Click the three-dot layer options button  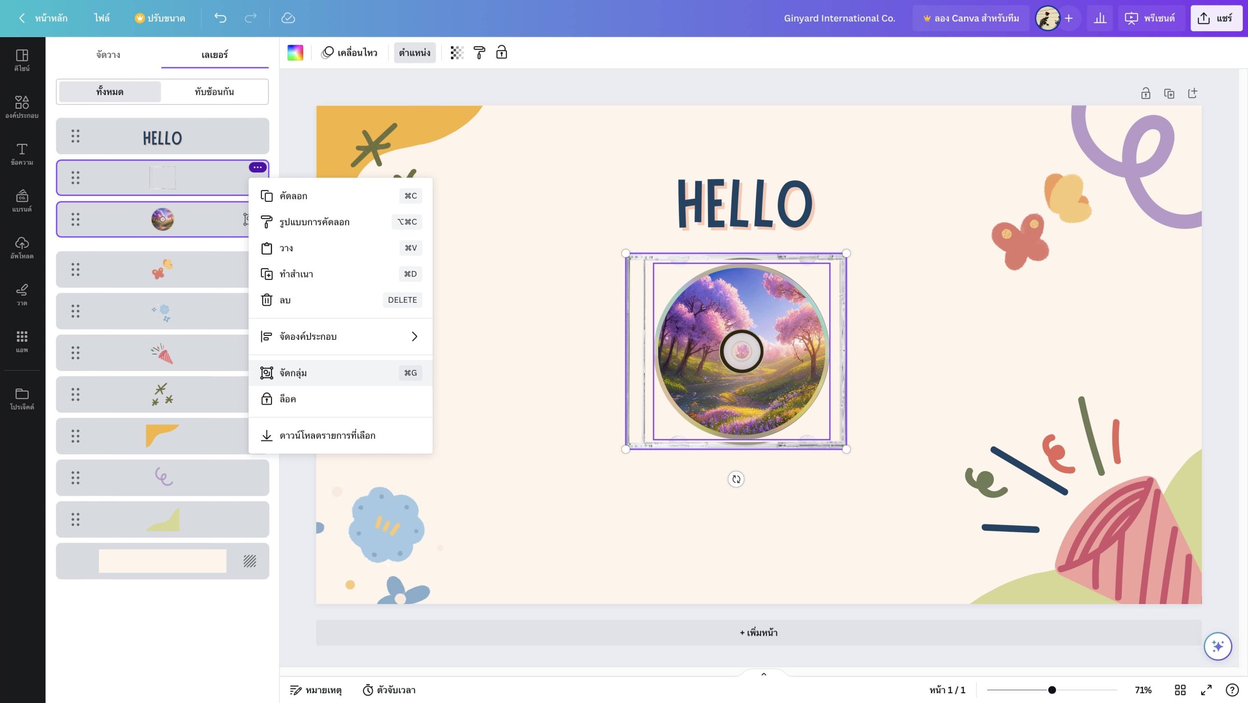coord(257,167)
